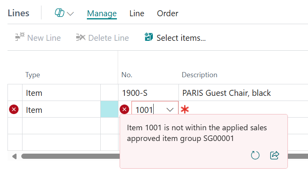Open the Order menu
Screen dimensions: 308x177
coord(167,13)
